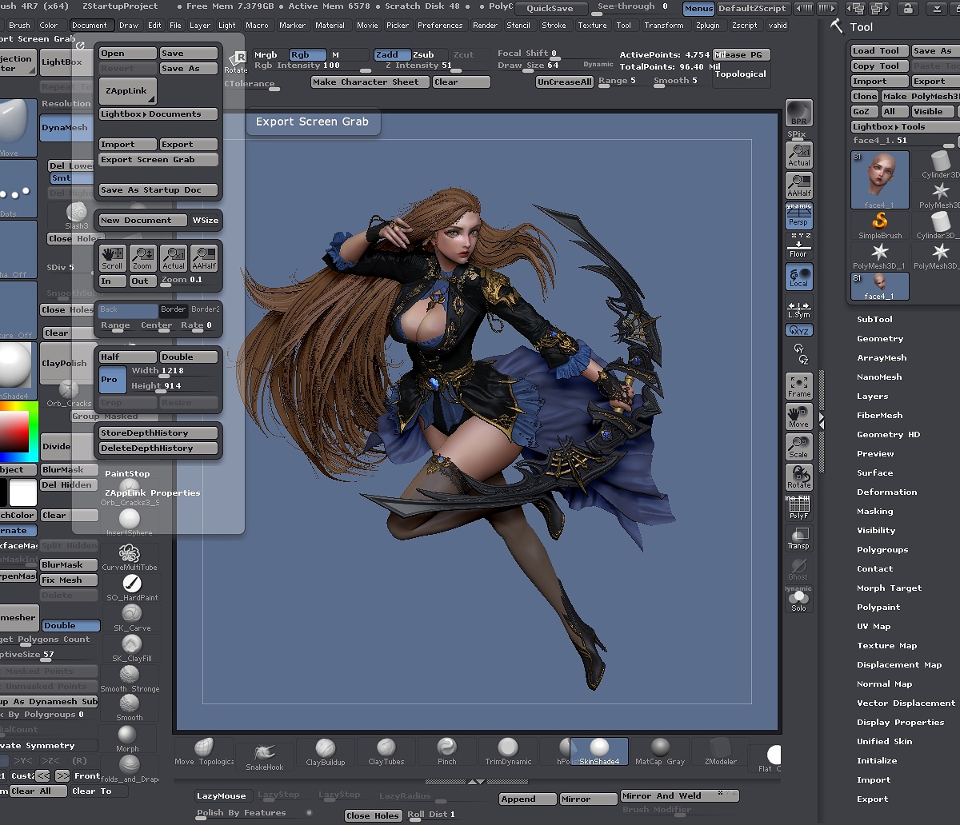The image size is (960, 825).
Task: Expand the Geometry section
Action: (880, 338)
